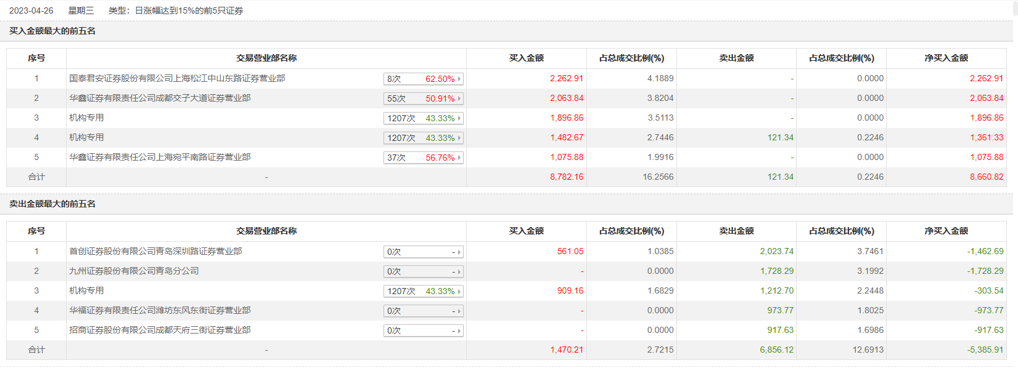This screenshot has height=368, width=1018.
Task: Open 0次 box beside 九州证券青岛分公司
Action: coord(423,271)
